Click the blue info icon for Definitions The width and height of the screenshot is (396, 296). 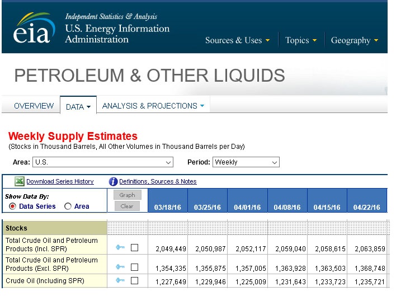click(113, 181)
